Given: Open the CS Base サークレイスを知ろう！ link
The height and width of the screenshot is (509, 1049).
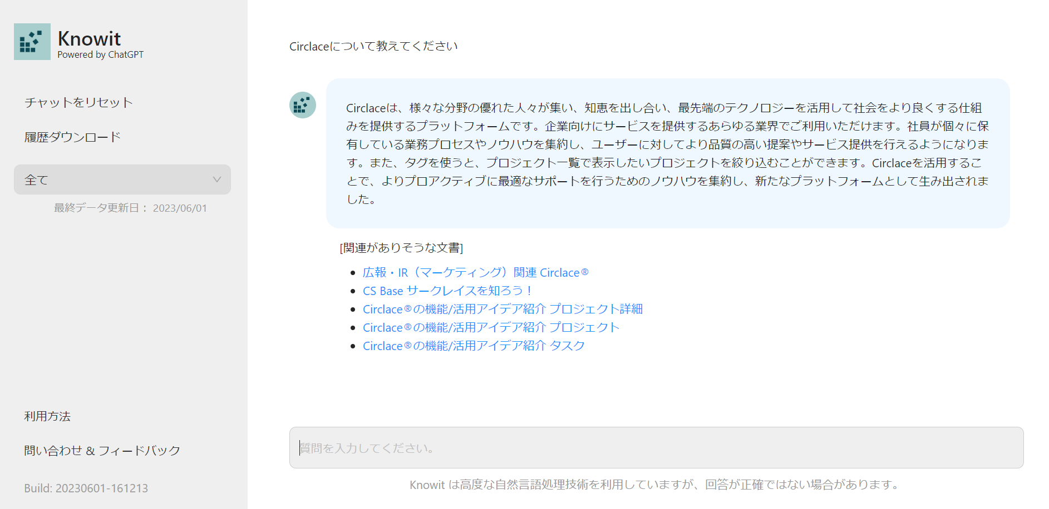Looking at the screenshot, I should (447, 291).
